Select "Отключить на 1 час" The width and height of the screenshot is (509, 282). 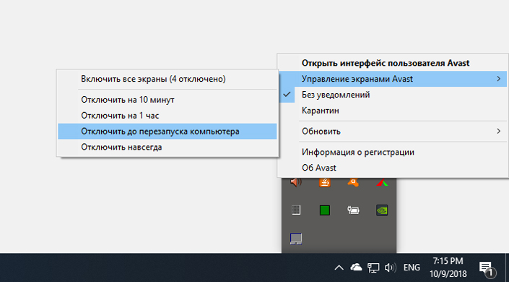(x=168, y=116)
